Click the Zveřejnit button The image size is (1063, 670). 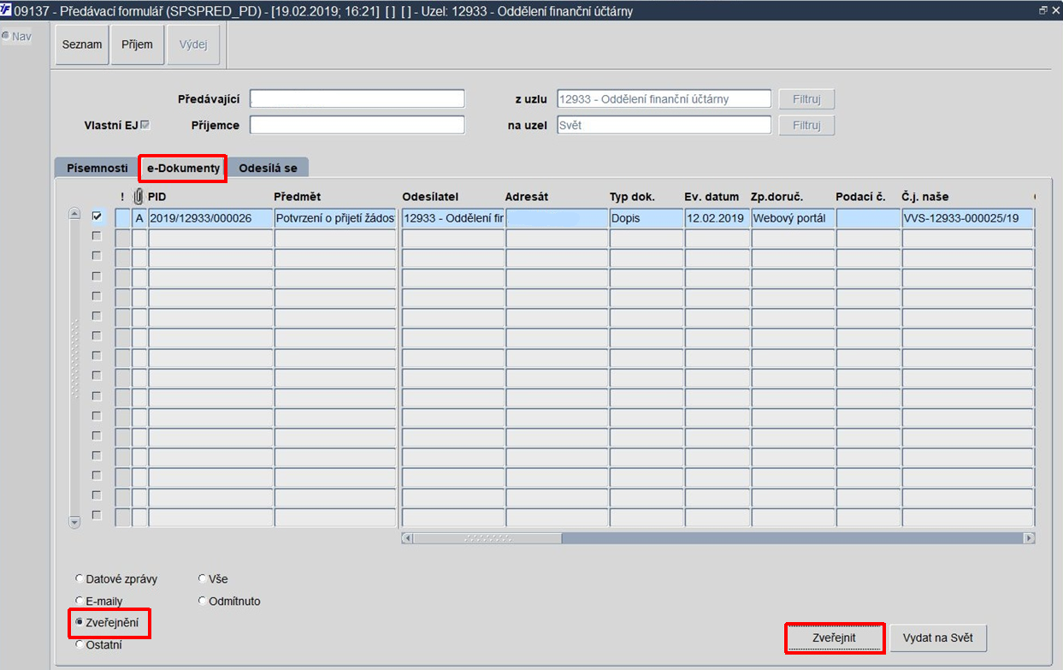tap(835, 638)
